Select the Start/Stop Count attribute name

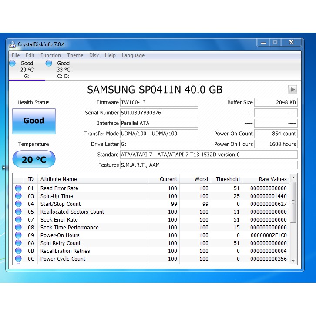pyautogui.click(x=61, y=204)
